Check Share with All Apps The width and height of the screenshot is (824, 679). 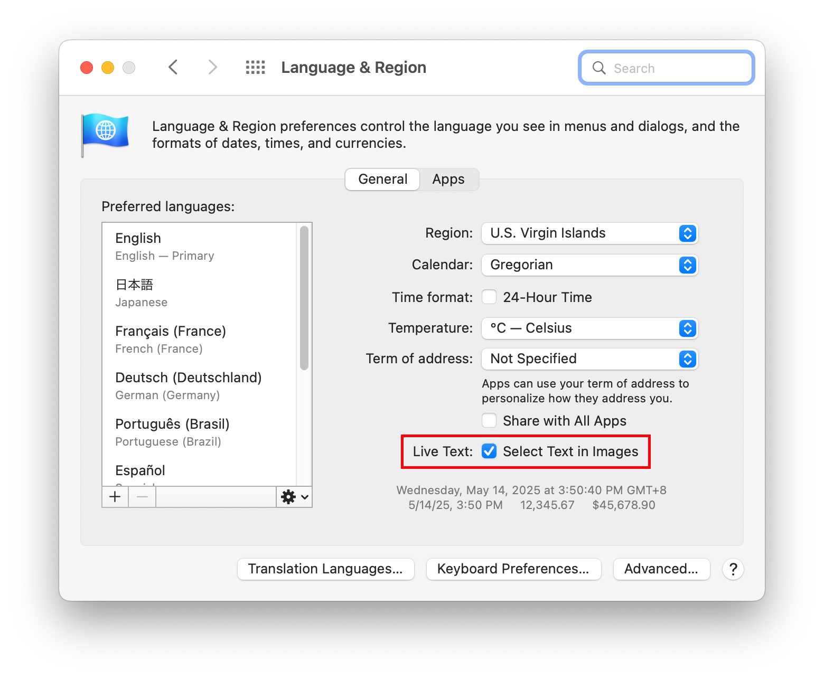[489, 420]
